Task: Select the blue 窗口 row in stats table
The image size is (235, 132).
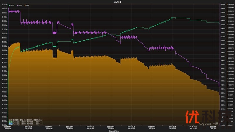Action: point(10,124)
